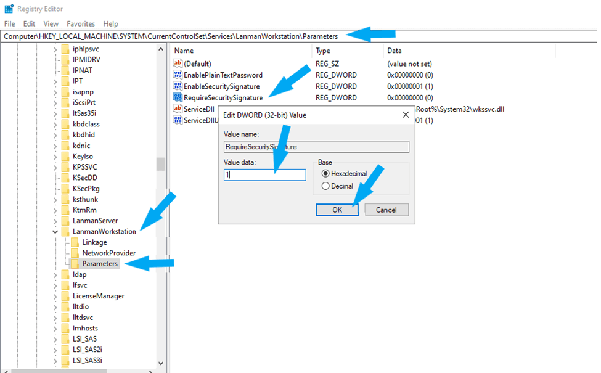
Task: Select the EnablePlainTextPassword value name
Action: click(x=223, y=75)
